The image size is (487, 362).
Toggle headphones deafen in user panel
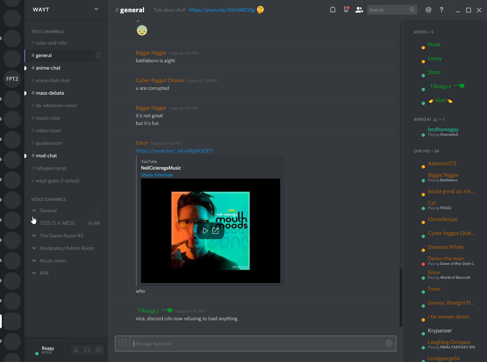[x=87, y=350]
